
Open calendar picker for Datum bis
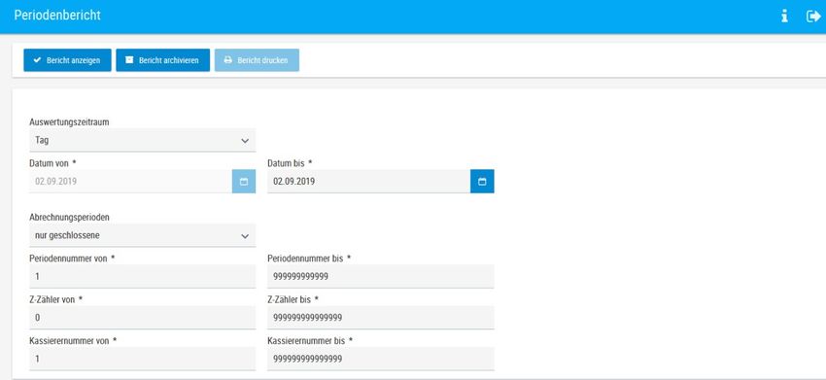pyautogui.click(x=482, y=182)
